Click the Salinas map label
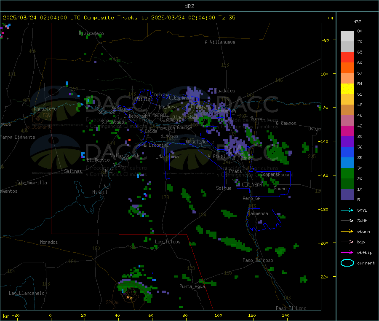The height and width of the screenshot is (321, 379). coord(73,171)
